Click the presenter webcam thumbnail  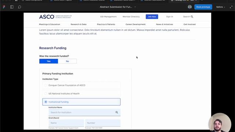[x=220, y=122]
